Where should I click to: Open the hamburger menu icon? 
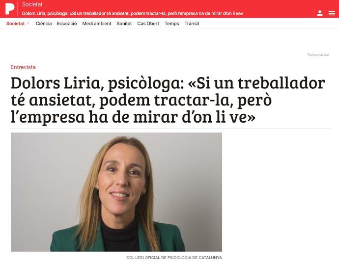pyautogui.click(x=332, y=13)
